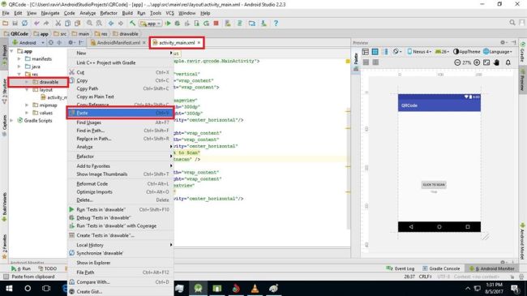Viewport: 527px width, 296px height.
Task: Toggle Blueprint view in Preview
Action: tap(375, 51)
